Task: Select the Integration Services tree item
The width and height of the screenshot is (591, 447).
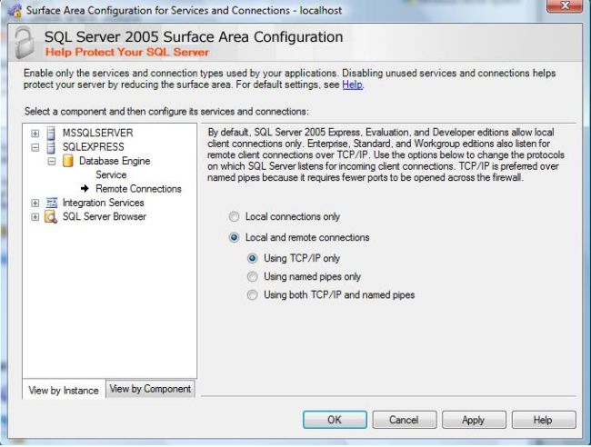Action: (x=104, y=203)
